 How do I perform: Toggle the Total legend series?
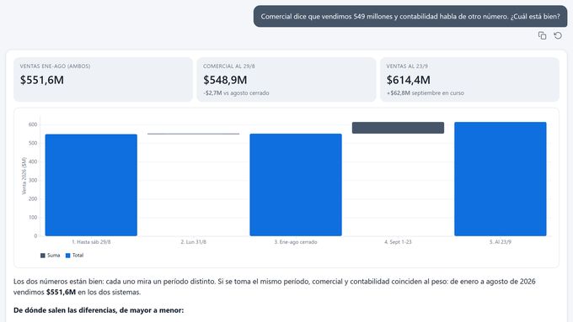[x=74, y=256]
